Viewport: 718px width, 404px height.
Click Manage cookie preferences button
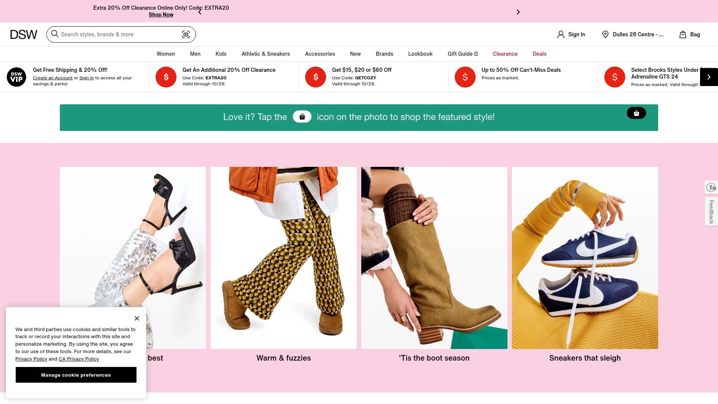pyautogui.click(x=76, y=375)
